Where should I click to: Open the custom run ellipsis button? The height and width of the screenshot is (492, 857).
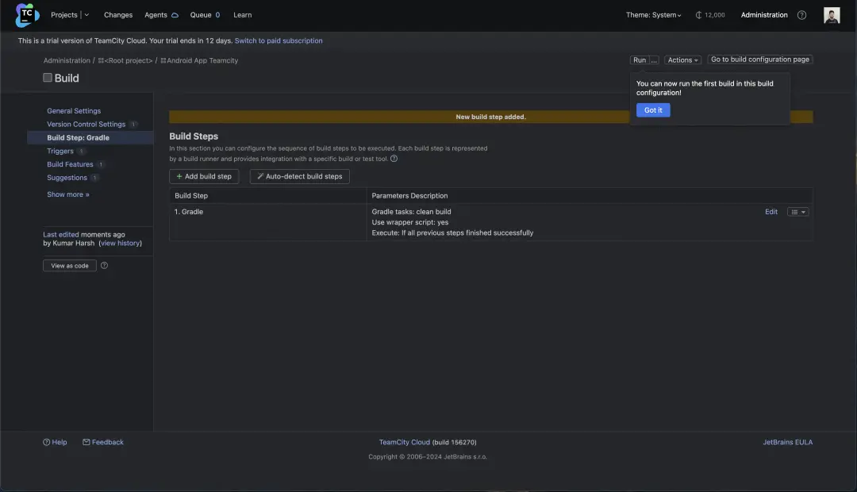(655, 60)
